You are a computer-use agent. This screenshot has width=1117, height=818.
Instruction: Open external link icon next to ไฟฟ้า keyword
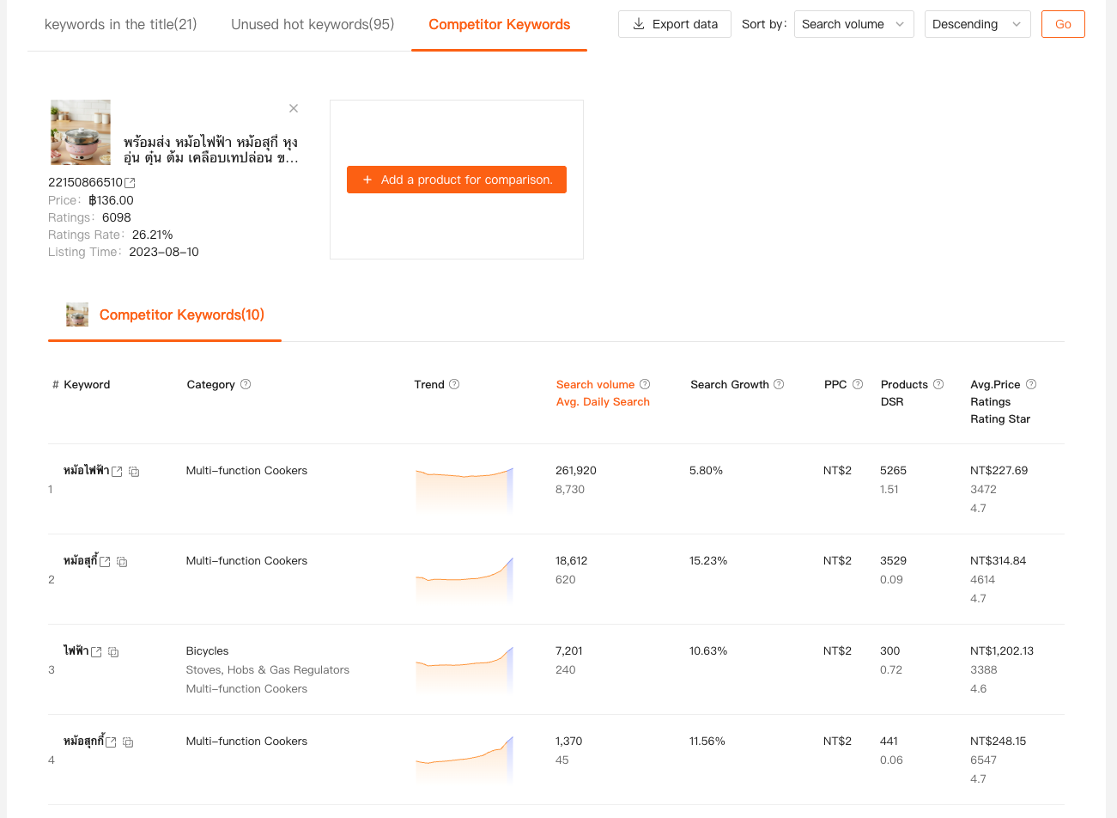tap(96, 652)
